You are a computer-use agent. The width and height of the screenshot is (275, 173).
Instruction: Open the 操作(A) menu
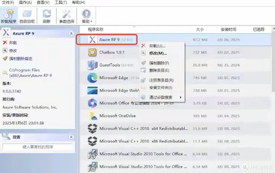point(25,3)
